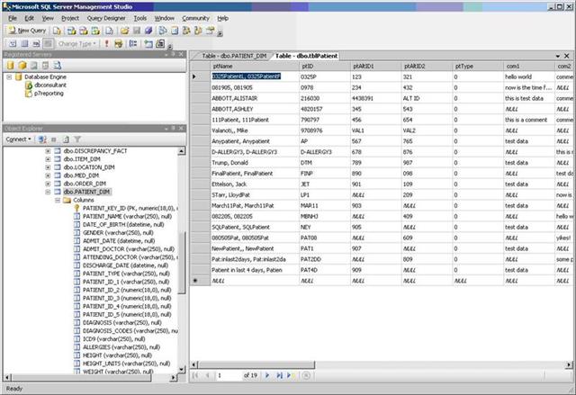Click the Add Group By icon
The height and width of the screenshot is (395, 576).
pyautogui.click(x=133, y=44)
